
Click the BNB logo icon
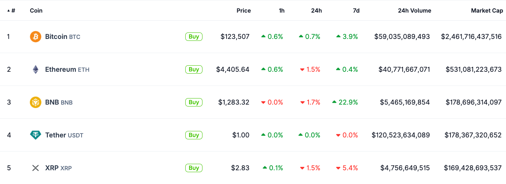click(x=36, y=102)
